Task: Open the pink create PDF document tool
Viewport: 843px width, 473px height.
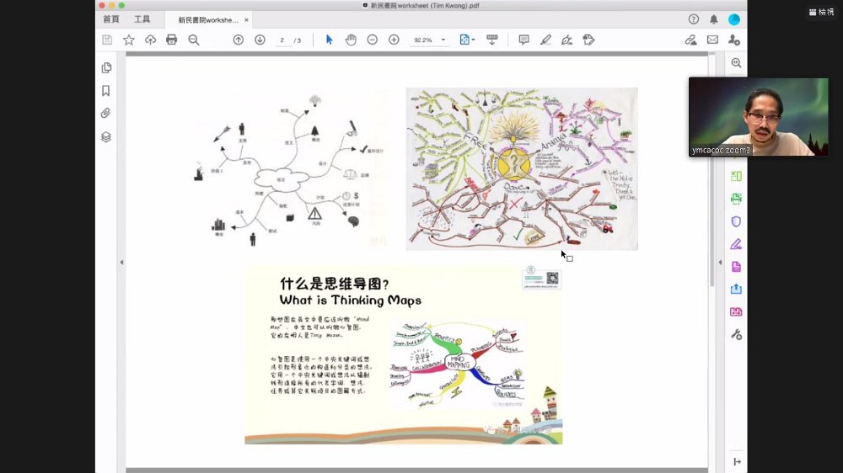Action: pos(736,267)
